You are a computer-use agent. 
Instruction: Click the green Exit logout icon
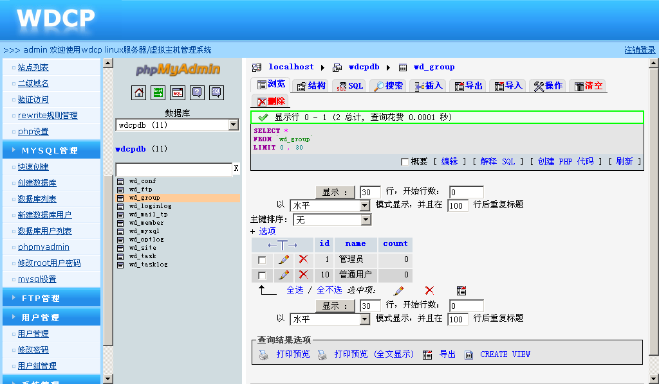158,92
